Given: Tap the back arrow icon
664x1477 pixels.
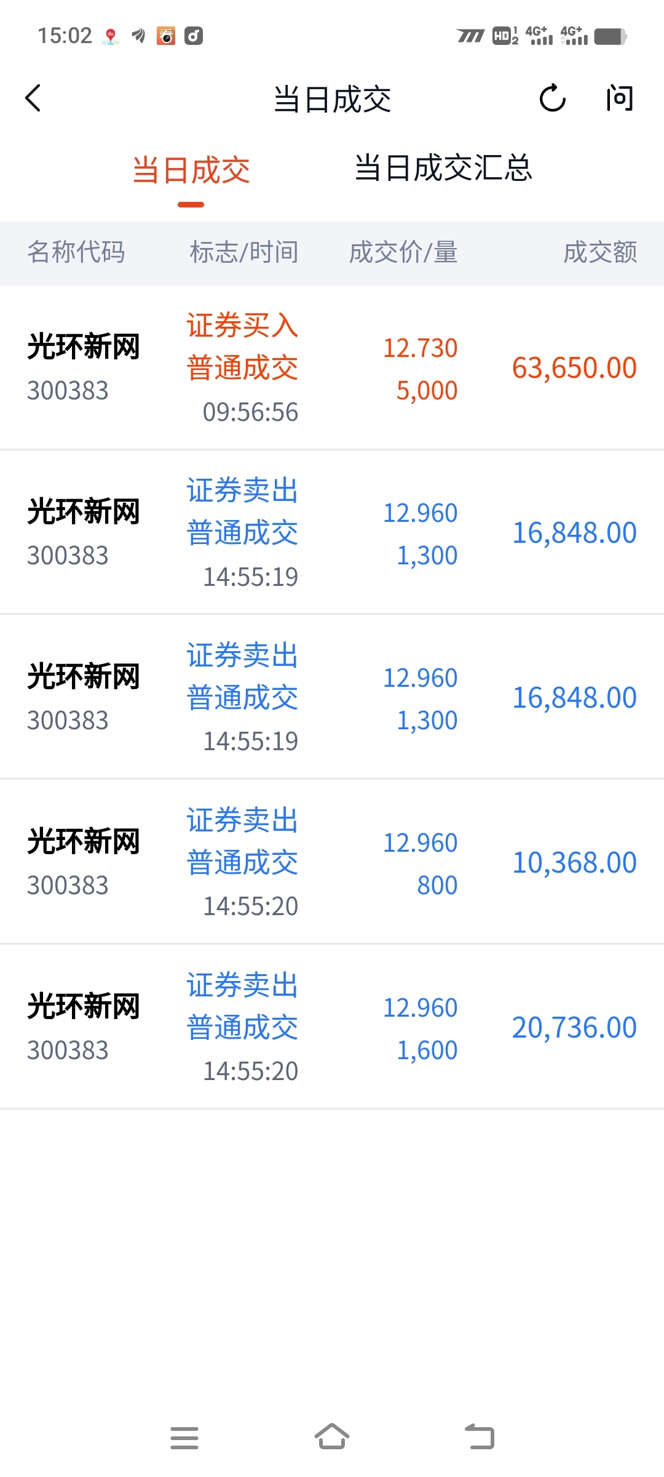Looking at the screenshot, I should 33,98.
